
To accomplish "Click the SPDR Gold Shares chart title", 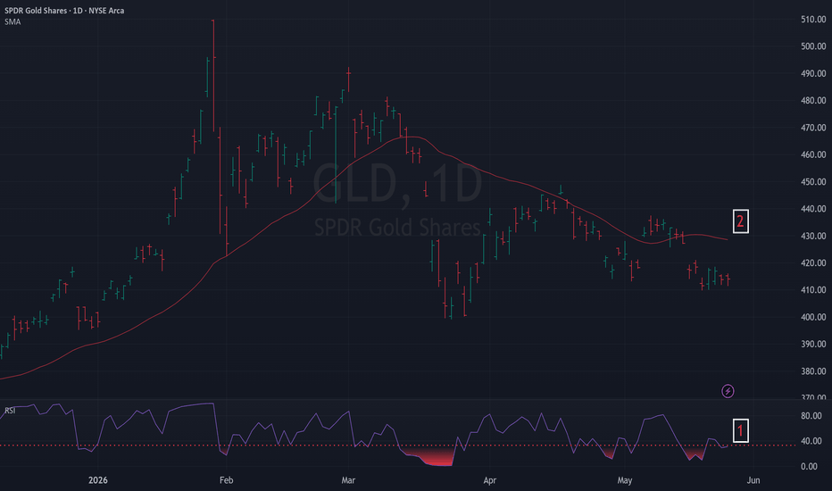I will [64, 11].
